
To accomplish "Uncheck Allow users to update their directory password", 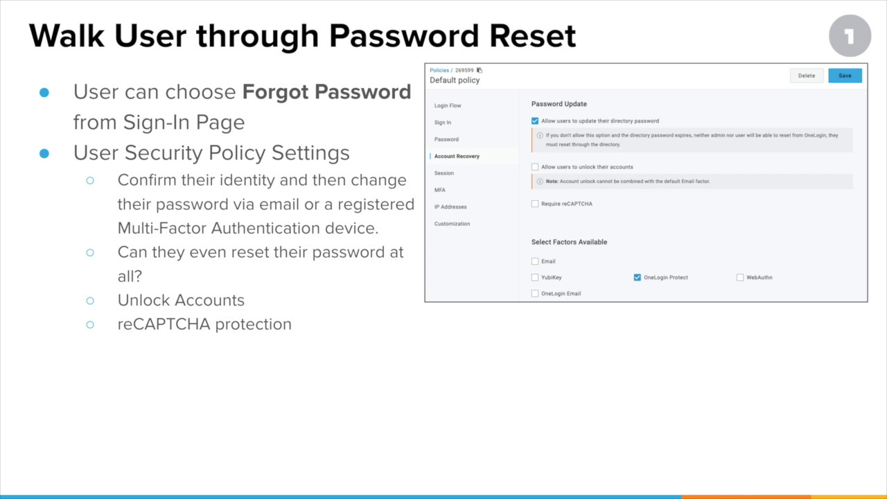I will [x=535, y=121].
